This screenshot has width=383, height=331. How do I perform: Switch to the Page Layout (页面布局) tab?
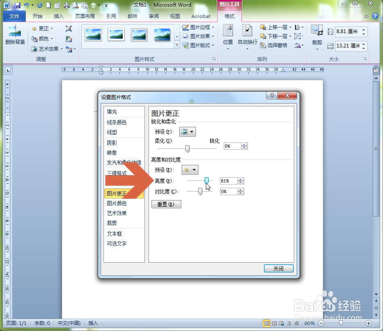pos(85,16)
